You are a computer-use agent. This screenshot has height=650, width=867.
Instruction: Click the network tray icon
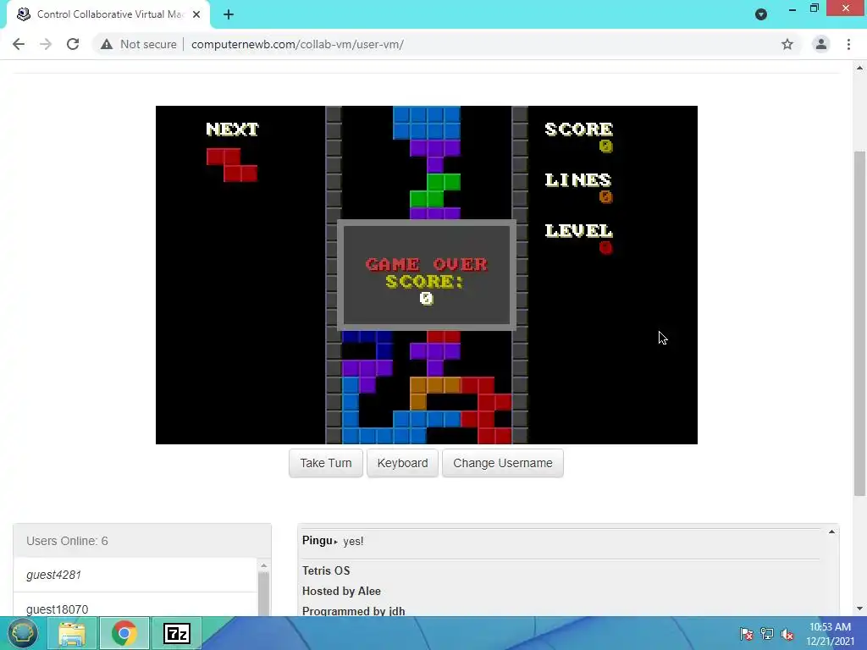click(767, 633)
